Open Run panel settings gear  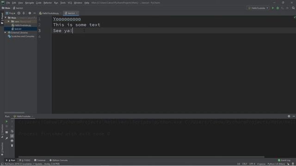click(289, 116)
